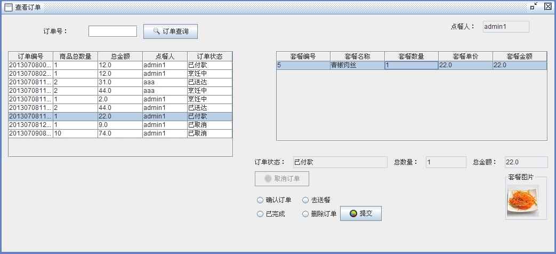
Task: Close the 查看订单 window
Action: coord(548,6)
